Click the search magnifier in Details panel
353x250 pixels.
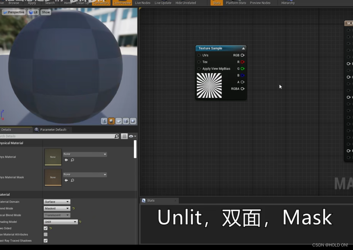click(116, 136)
